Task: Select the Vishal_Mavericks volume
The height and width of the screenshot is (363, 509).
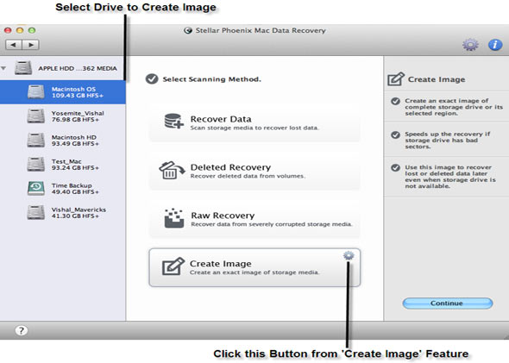Action: point(63,213)
